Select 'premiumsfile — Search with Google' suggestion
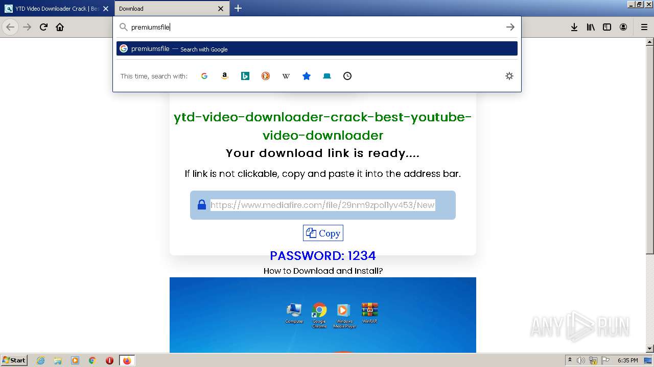 tap(317, 48)
